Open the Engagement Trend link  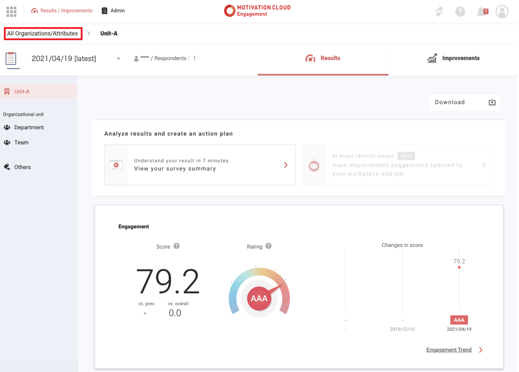pyautogui.click(x=448, y=350)
